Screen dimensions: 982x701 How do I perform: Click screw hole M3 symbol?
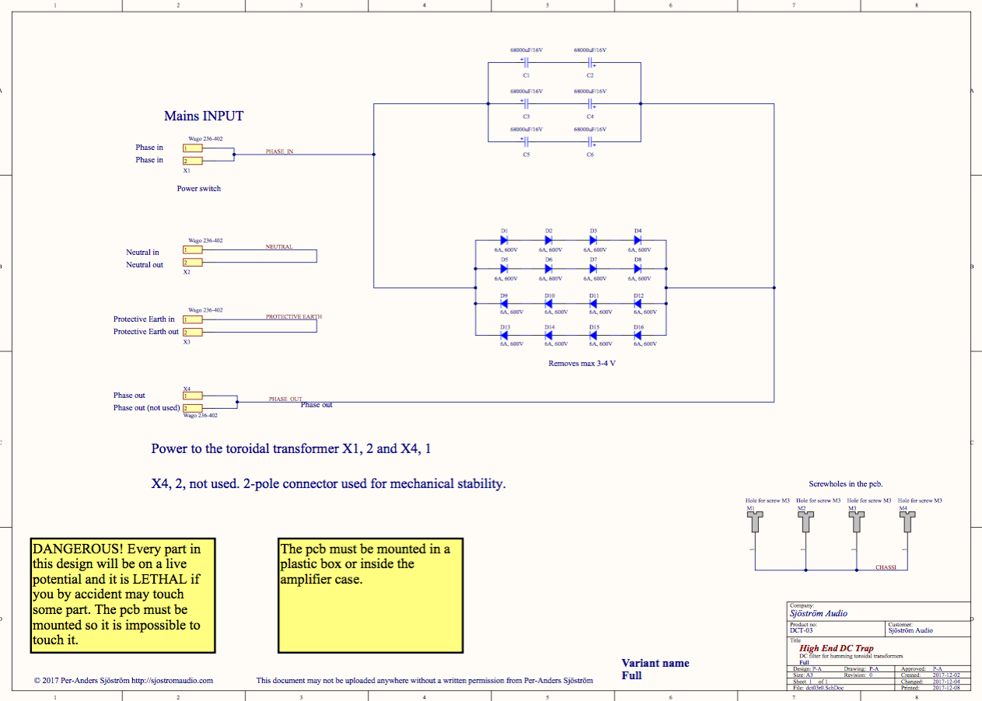[x=857, y=522]
